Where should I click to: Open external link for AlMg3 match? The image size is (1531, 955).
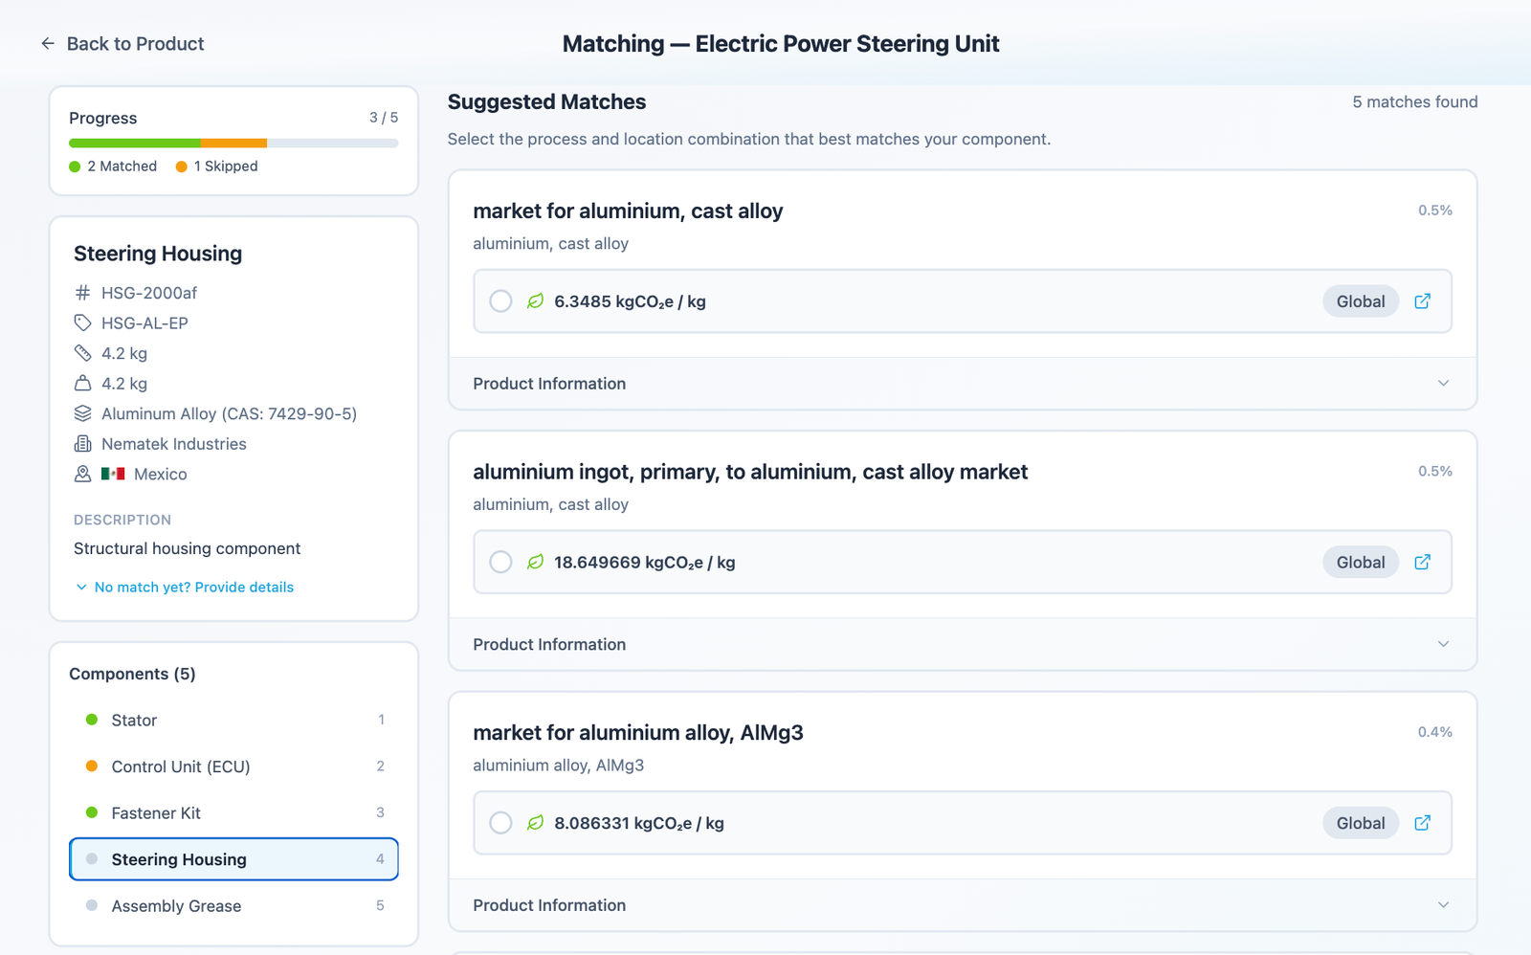[x=1422, y=823]
